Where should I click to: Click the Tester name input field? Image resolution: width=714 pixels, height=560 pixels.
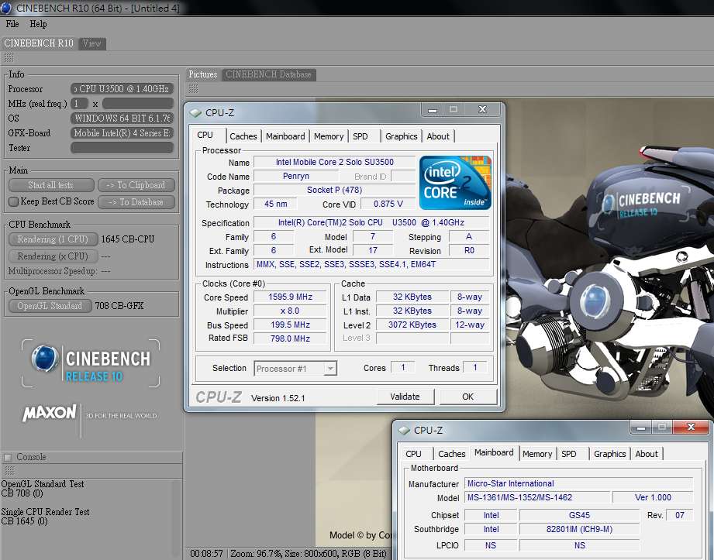pyautogui.click(x=122, y=148)
